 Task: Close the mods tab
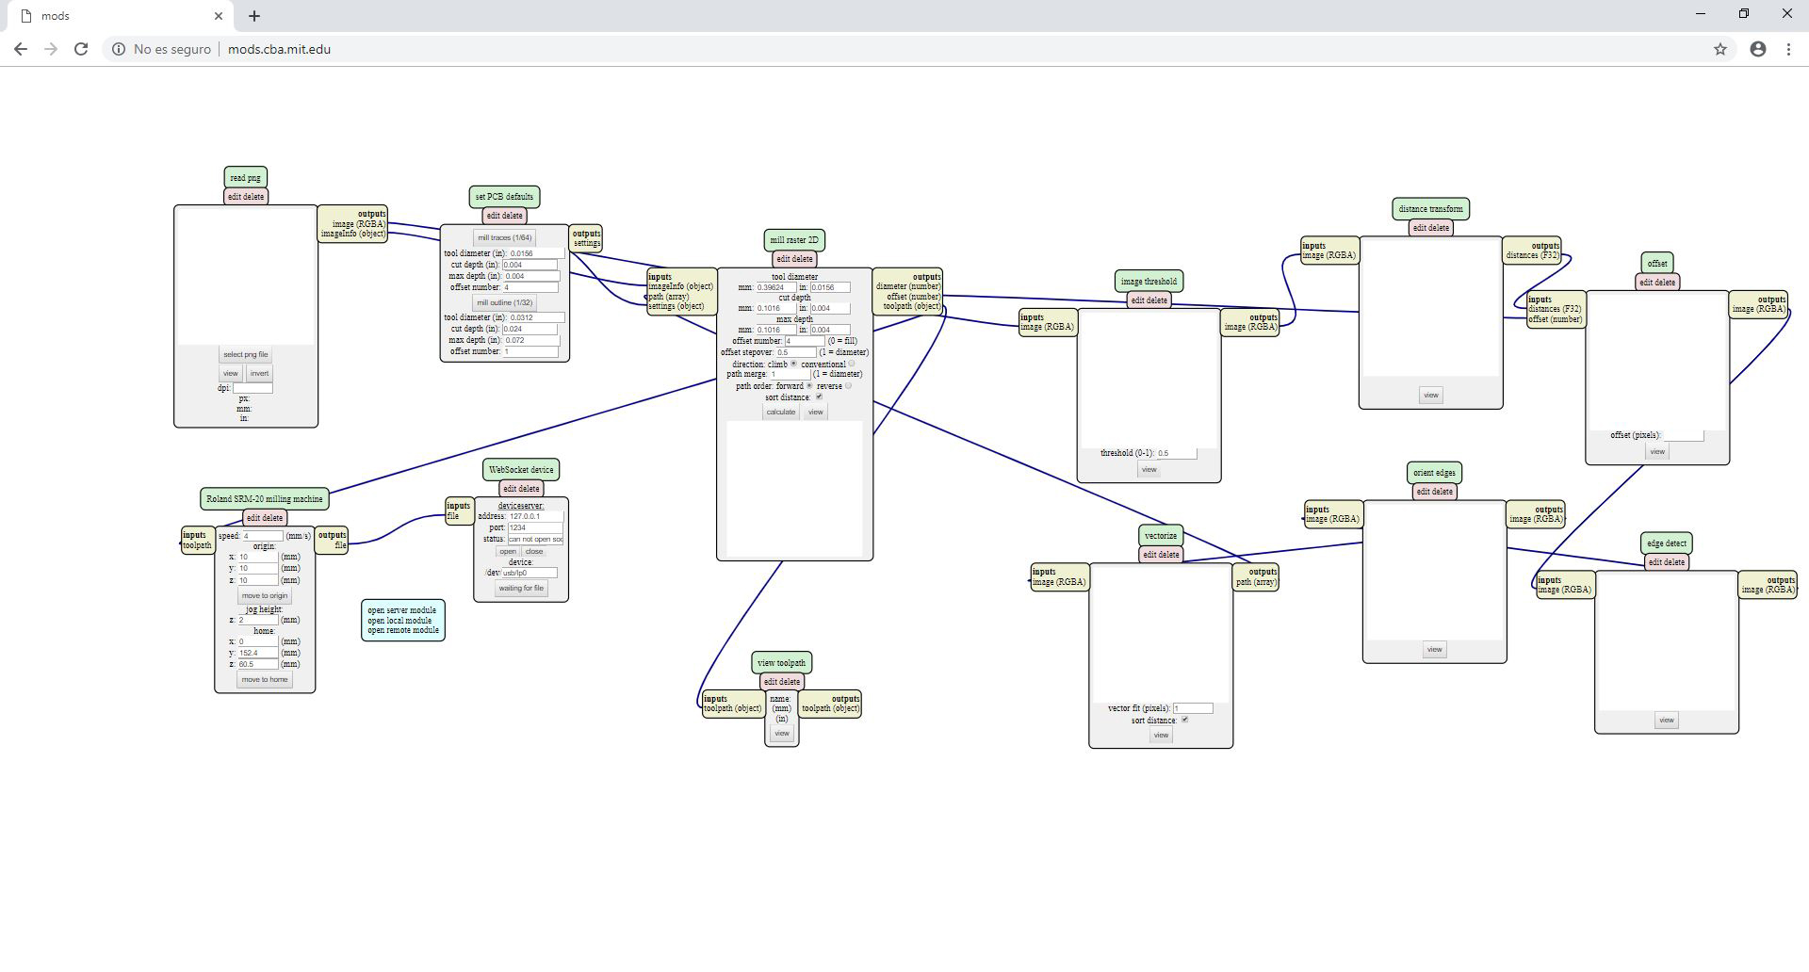pyautogui.click(x=219, y=16)
